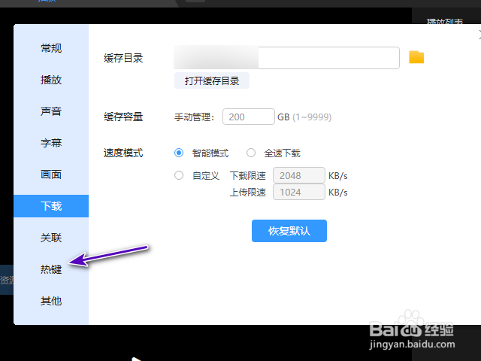This screenshot has width=481, height=361.
Task: Click the 下载限速 2048 field
Action: (299, 175)
